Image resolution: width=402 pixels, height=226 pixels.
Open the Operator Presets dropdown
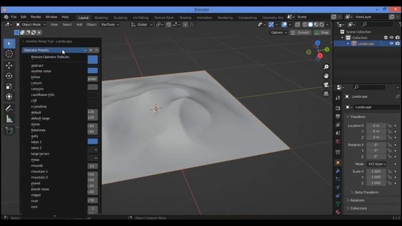pos(55,50)
